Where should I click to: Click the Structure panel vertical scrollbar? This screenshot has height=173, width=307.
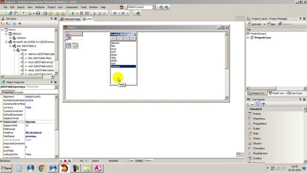[x=56, y=51]
